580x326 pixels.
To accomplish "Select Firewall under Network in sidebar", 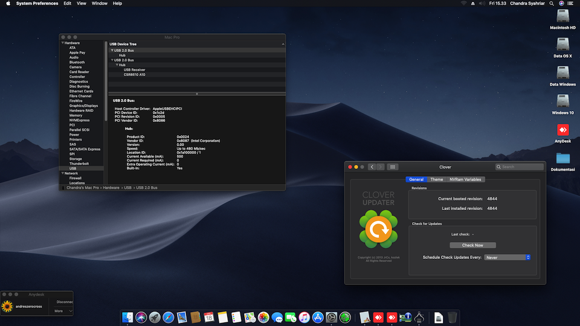I will coord(75,177).
